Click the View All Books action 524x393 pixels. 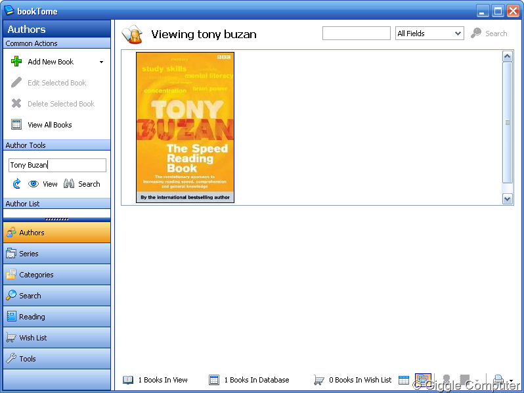pos(50,125)
